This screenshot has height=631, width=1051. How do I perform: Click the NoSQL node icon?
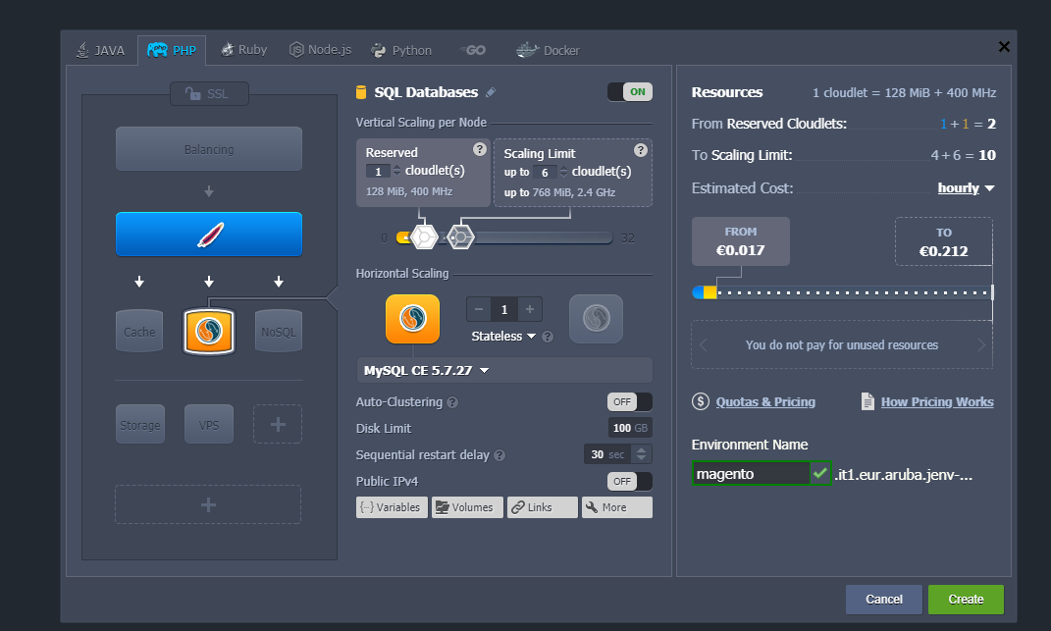[x=279, y=331]
